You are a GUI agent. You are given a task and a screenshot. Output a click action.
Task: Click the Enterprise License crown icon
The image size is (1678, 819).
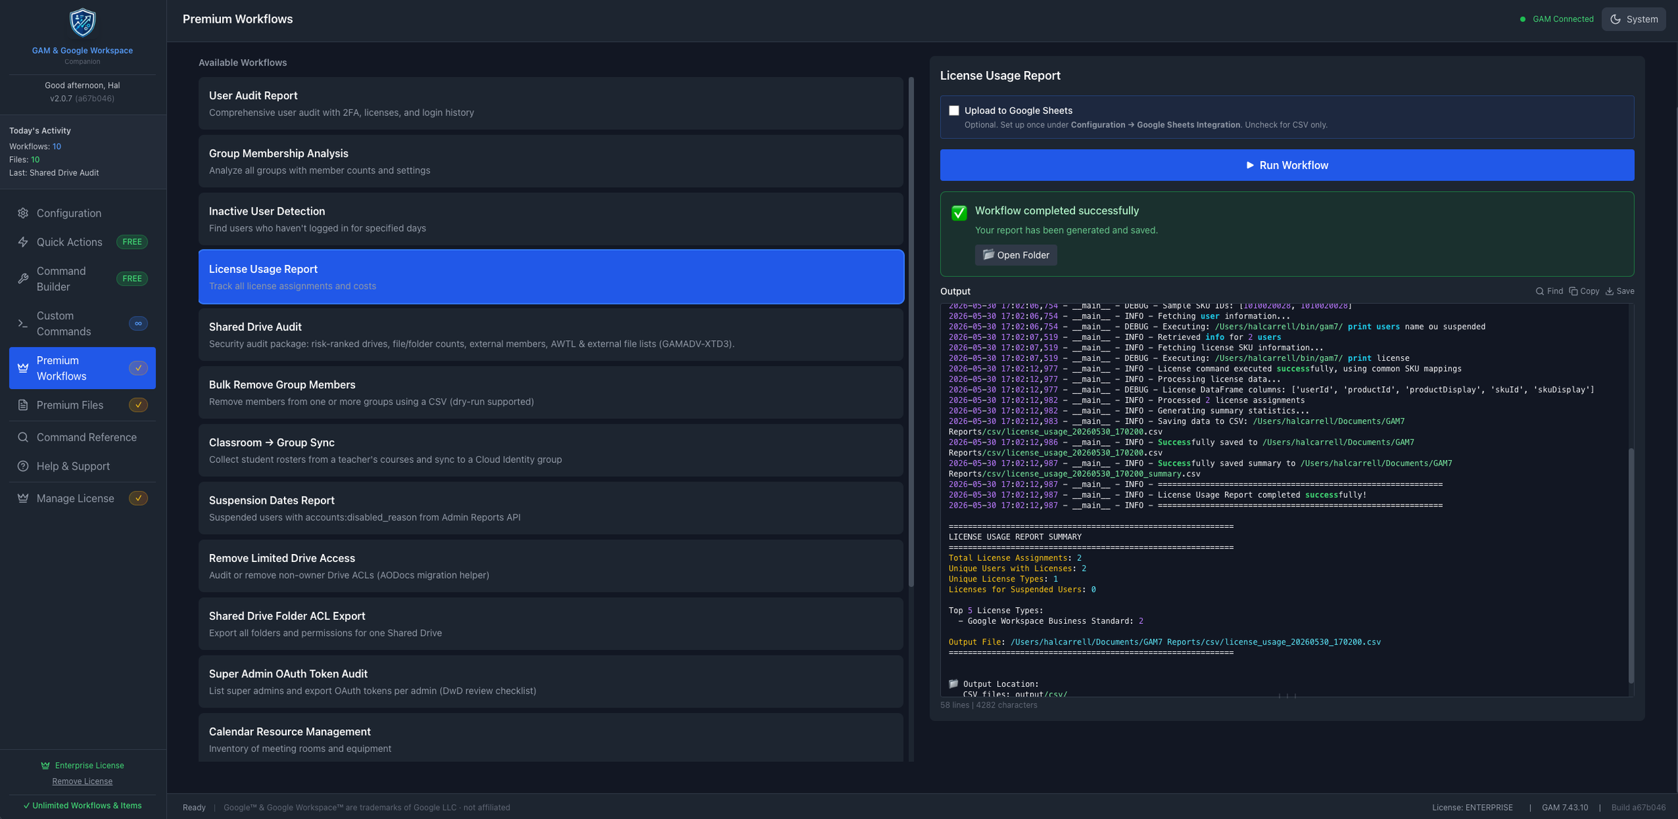coord(46,765)
